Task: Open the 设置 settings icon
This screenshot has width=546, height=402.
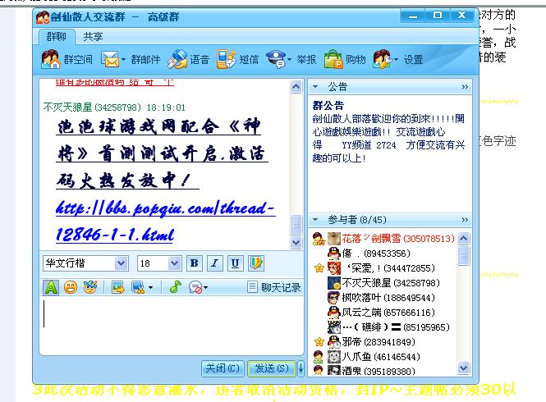Action: [382, 59]
